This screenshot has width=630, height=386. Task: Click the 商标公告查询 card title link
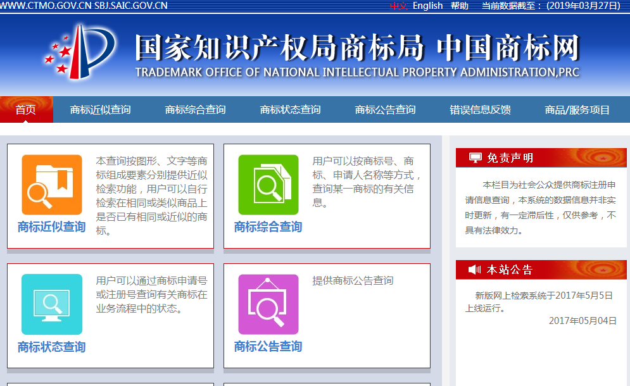click(x=268, y=346)
